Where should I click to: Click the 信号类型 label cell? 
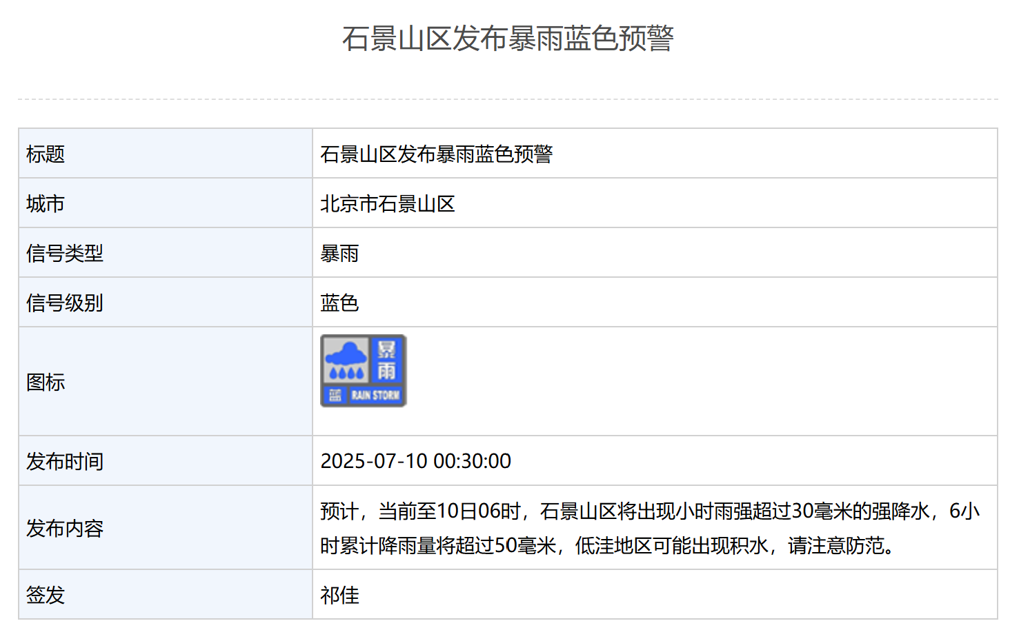(x=166, y=253)
